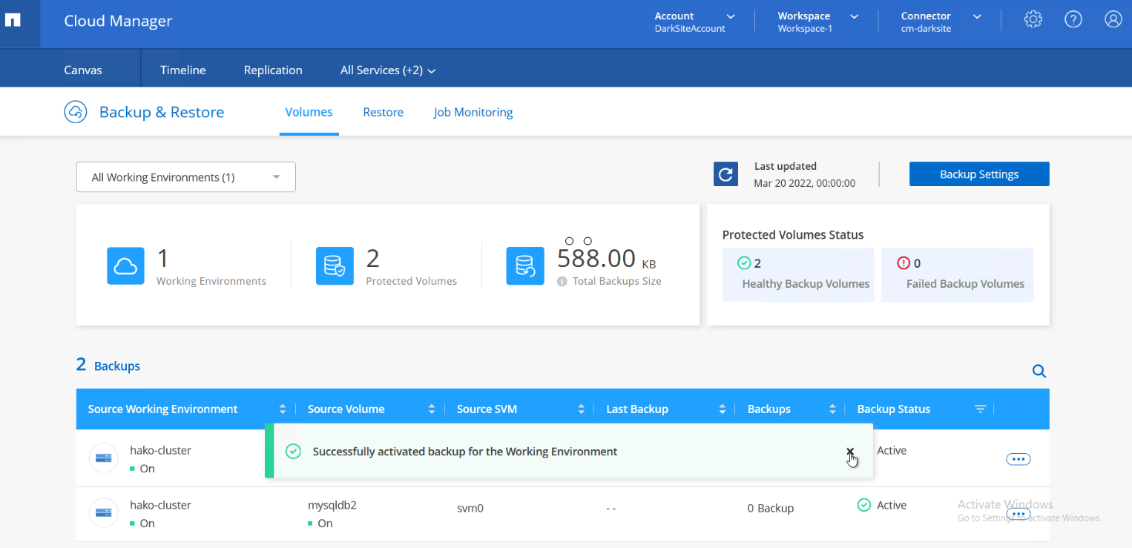Dismiss the backup activation success notification
The width and height of the screenshot is (1132, 548).
[x=850, y=451]
